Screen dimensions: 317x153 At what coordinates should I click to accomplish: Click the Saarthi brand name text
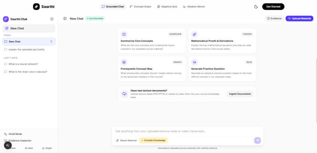pyautogui.click(x=48, y=7)
